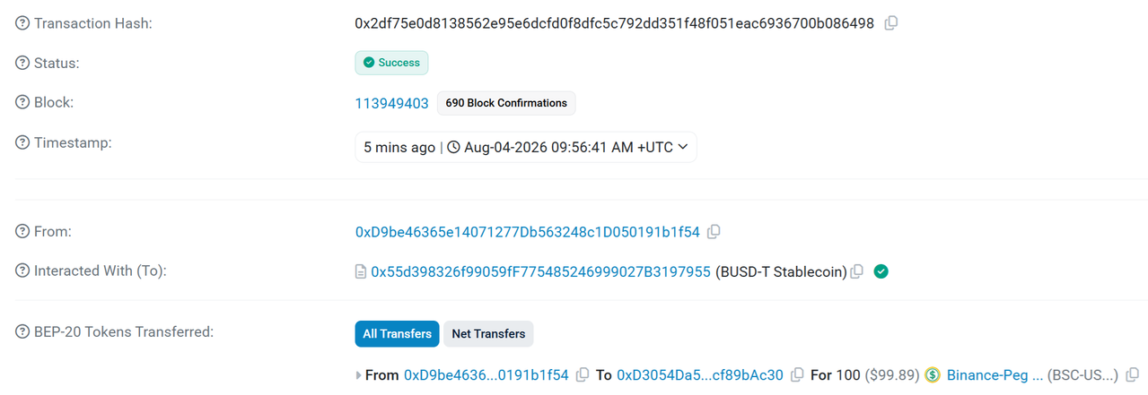Copy the From address

pyautogui.click(x=714, y=232)
